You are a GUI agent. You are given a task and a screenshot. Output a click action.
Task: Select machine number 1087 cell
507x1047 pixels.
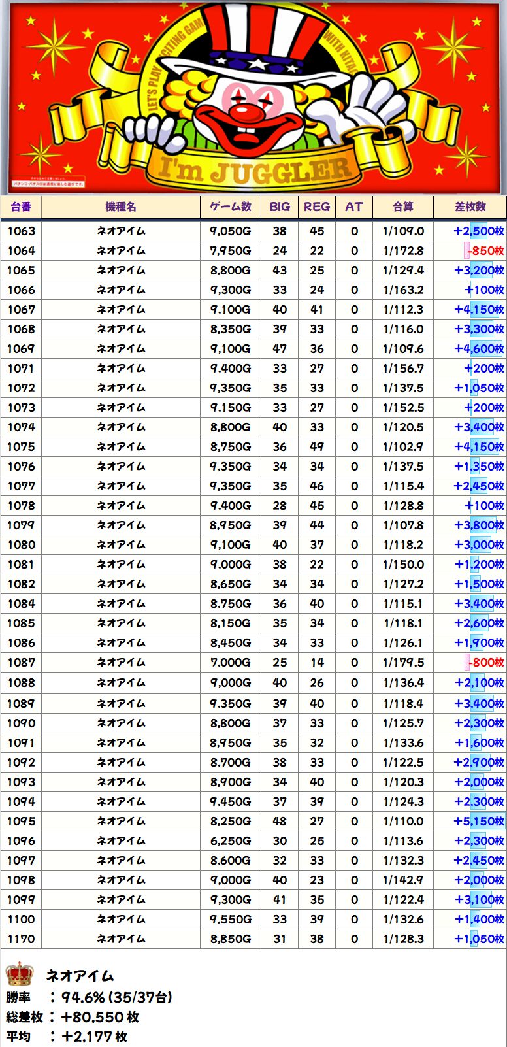pos(22,662)
